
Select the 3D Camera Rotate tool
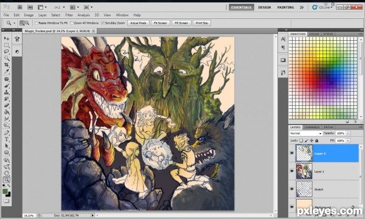[x=7, y=167]
